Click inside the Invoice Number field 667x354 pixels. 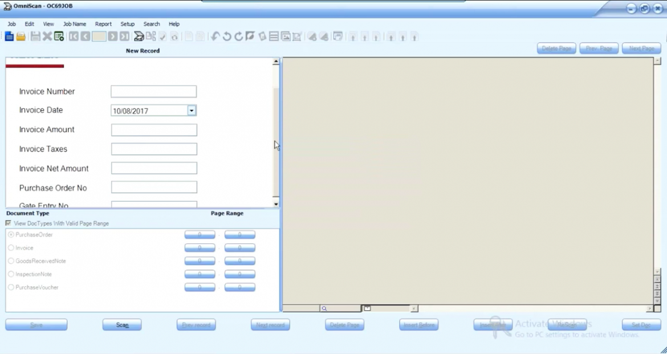coord(153,91)
